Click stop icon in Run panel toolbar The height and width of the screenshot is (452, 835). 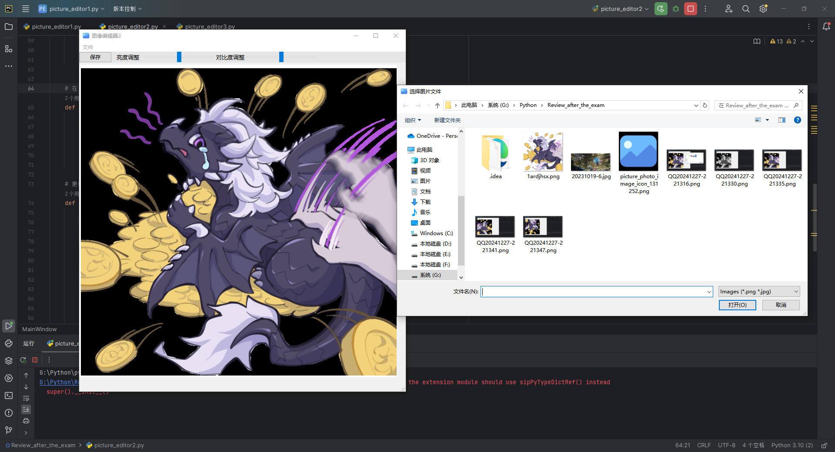pyautogui.click(x=35, y=360)
